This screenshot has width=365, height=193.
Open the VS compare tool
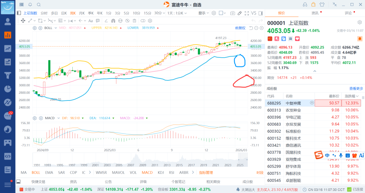253,13
